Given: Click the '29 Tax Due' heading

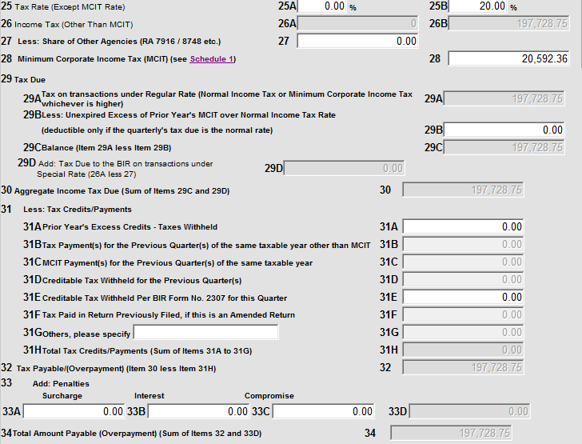Looking at the screenshot, I should point(23,79).
